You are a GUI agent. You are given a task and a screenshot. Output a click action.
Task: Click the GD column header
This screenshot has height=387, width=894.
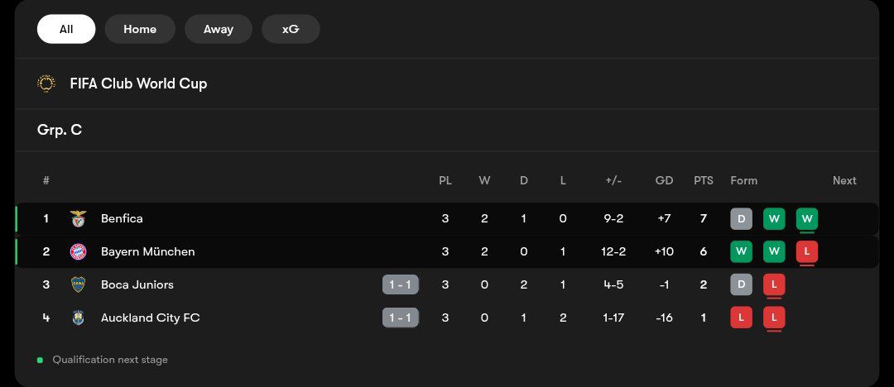[664, 180]
